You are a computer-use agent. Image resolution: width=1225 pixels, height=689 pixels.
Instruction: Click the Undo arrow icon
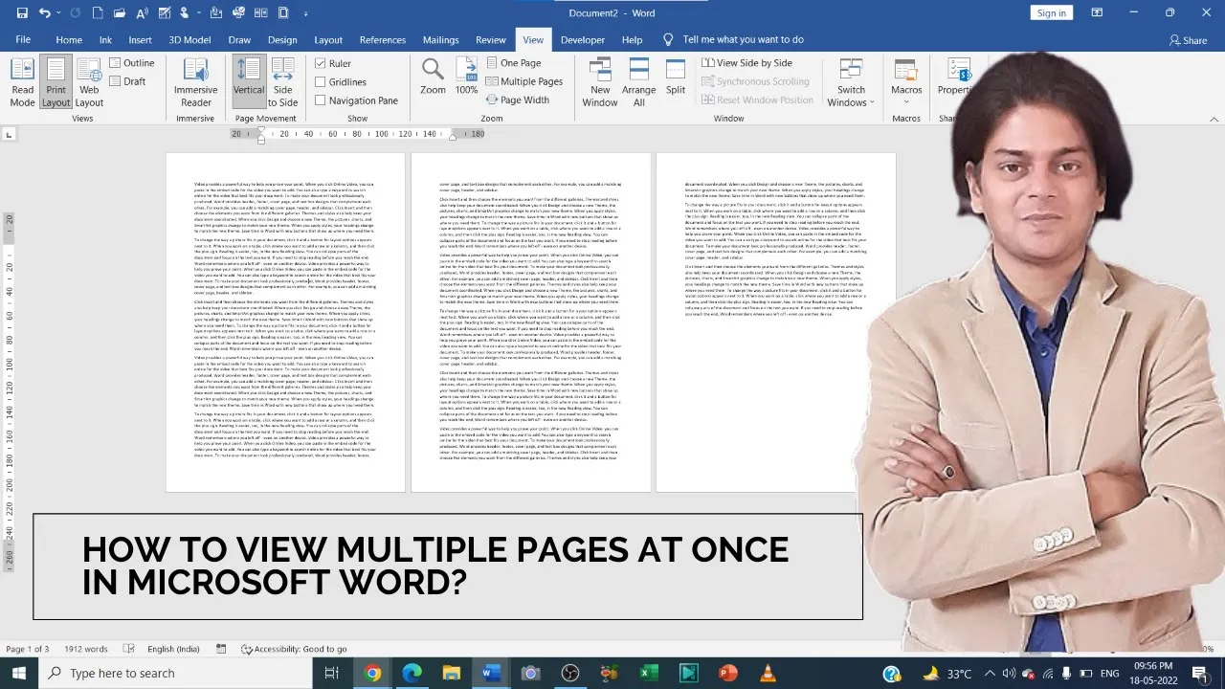click(45, 13)
